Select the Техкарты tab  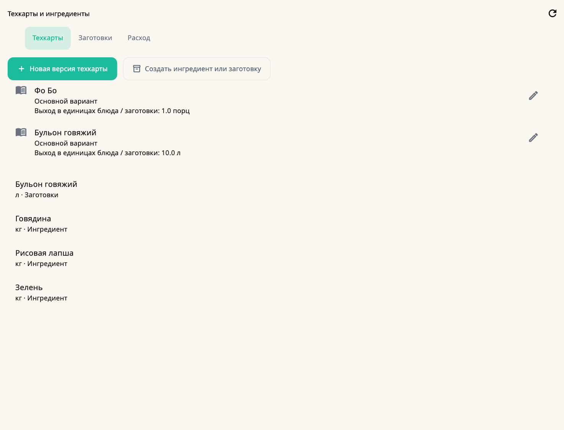[x=48, y=38]
